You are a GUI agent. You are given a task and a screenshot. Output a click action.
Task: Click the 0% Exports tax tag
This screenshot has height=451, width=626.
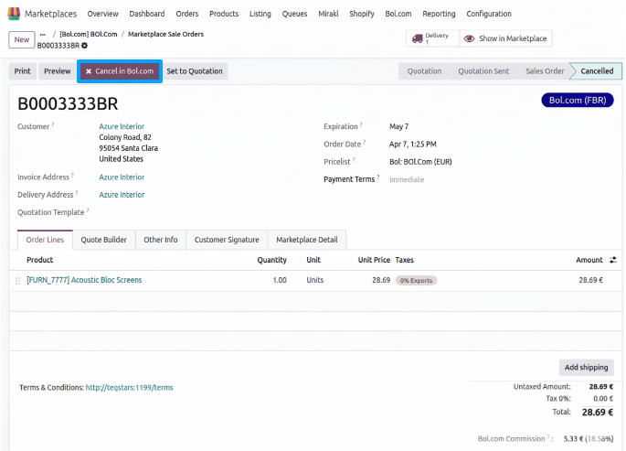[416, 281]
